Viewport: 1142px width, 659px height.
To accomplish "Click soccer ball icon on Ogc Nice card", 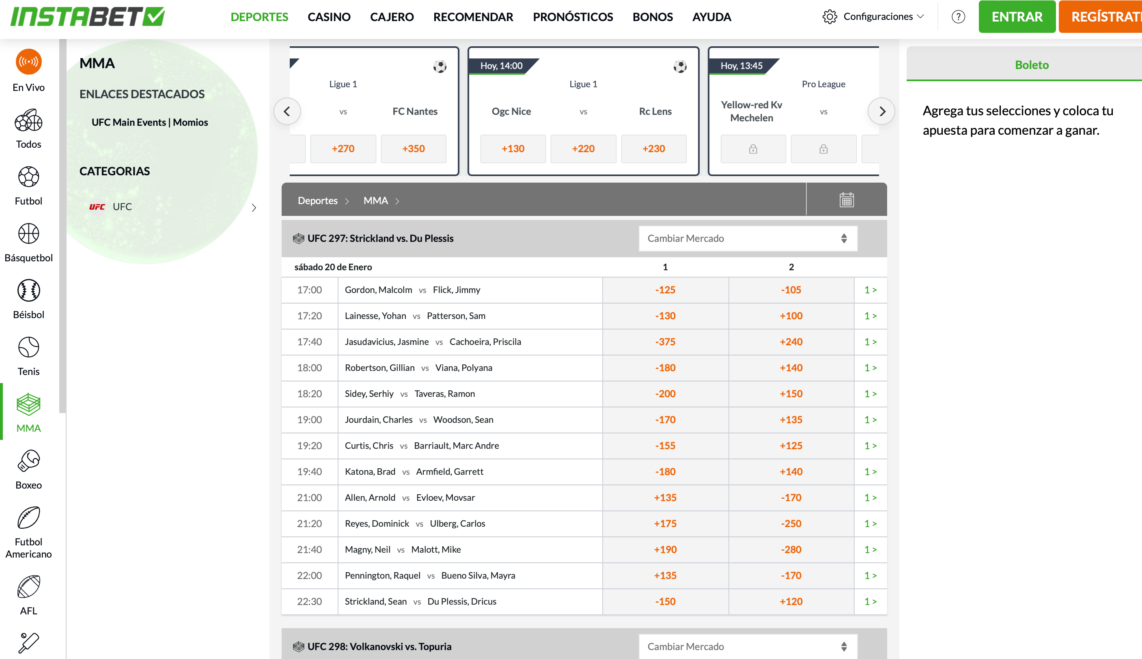I will [x=679, y=67].
